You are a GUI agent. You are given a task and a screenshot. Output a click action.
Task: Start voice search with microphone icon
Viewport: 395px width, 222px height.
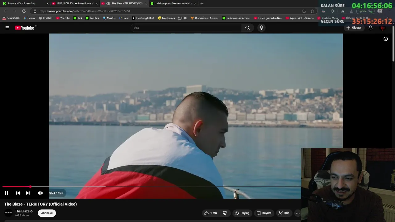(261, 28)
